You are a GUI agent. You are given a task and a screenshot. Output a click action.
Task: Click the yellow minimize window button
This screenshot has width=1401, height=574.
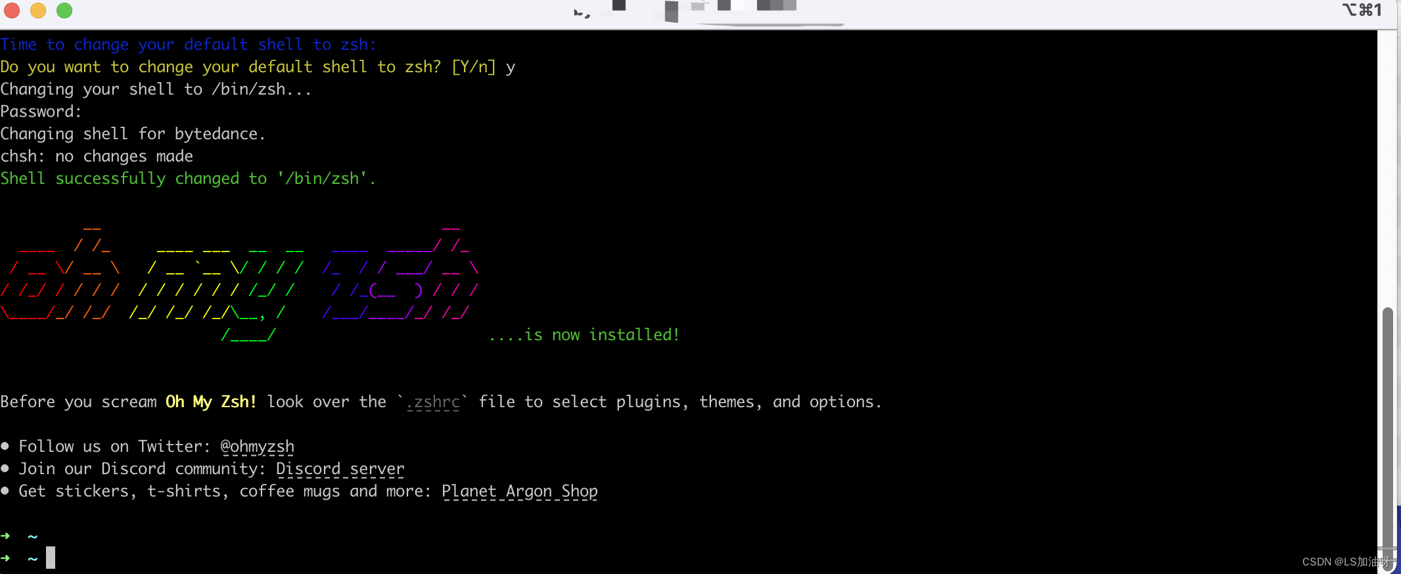coord(38,11)
